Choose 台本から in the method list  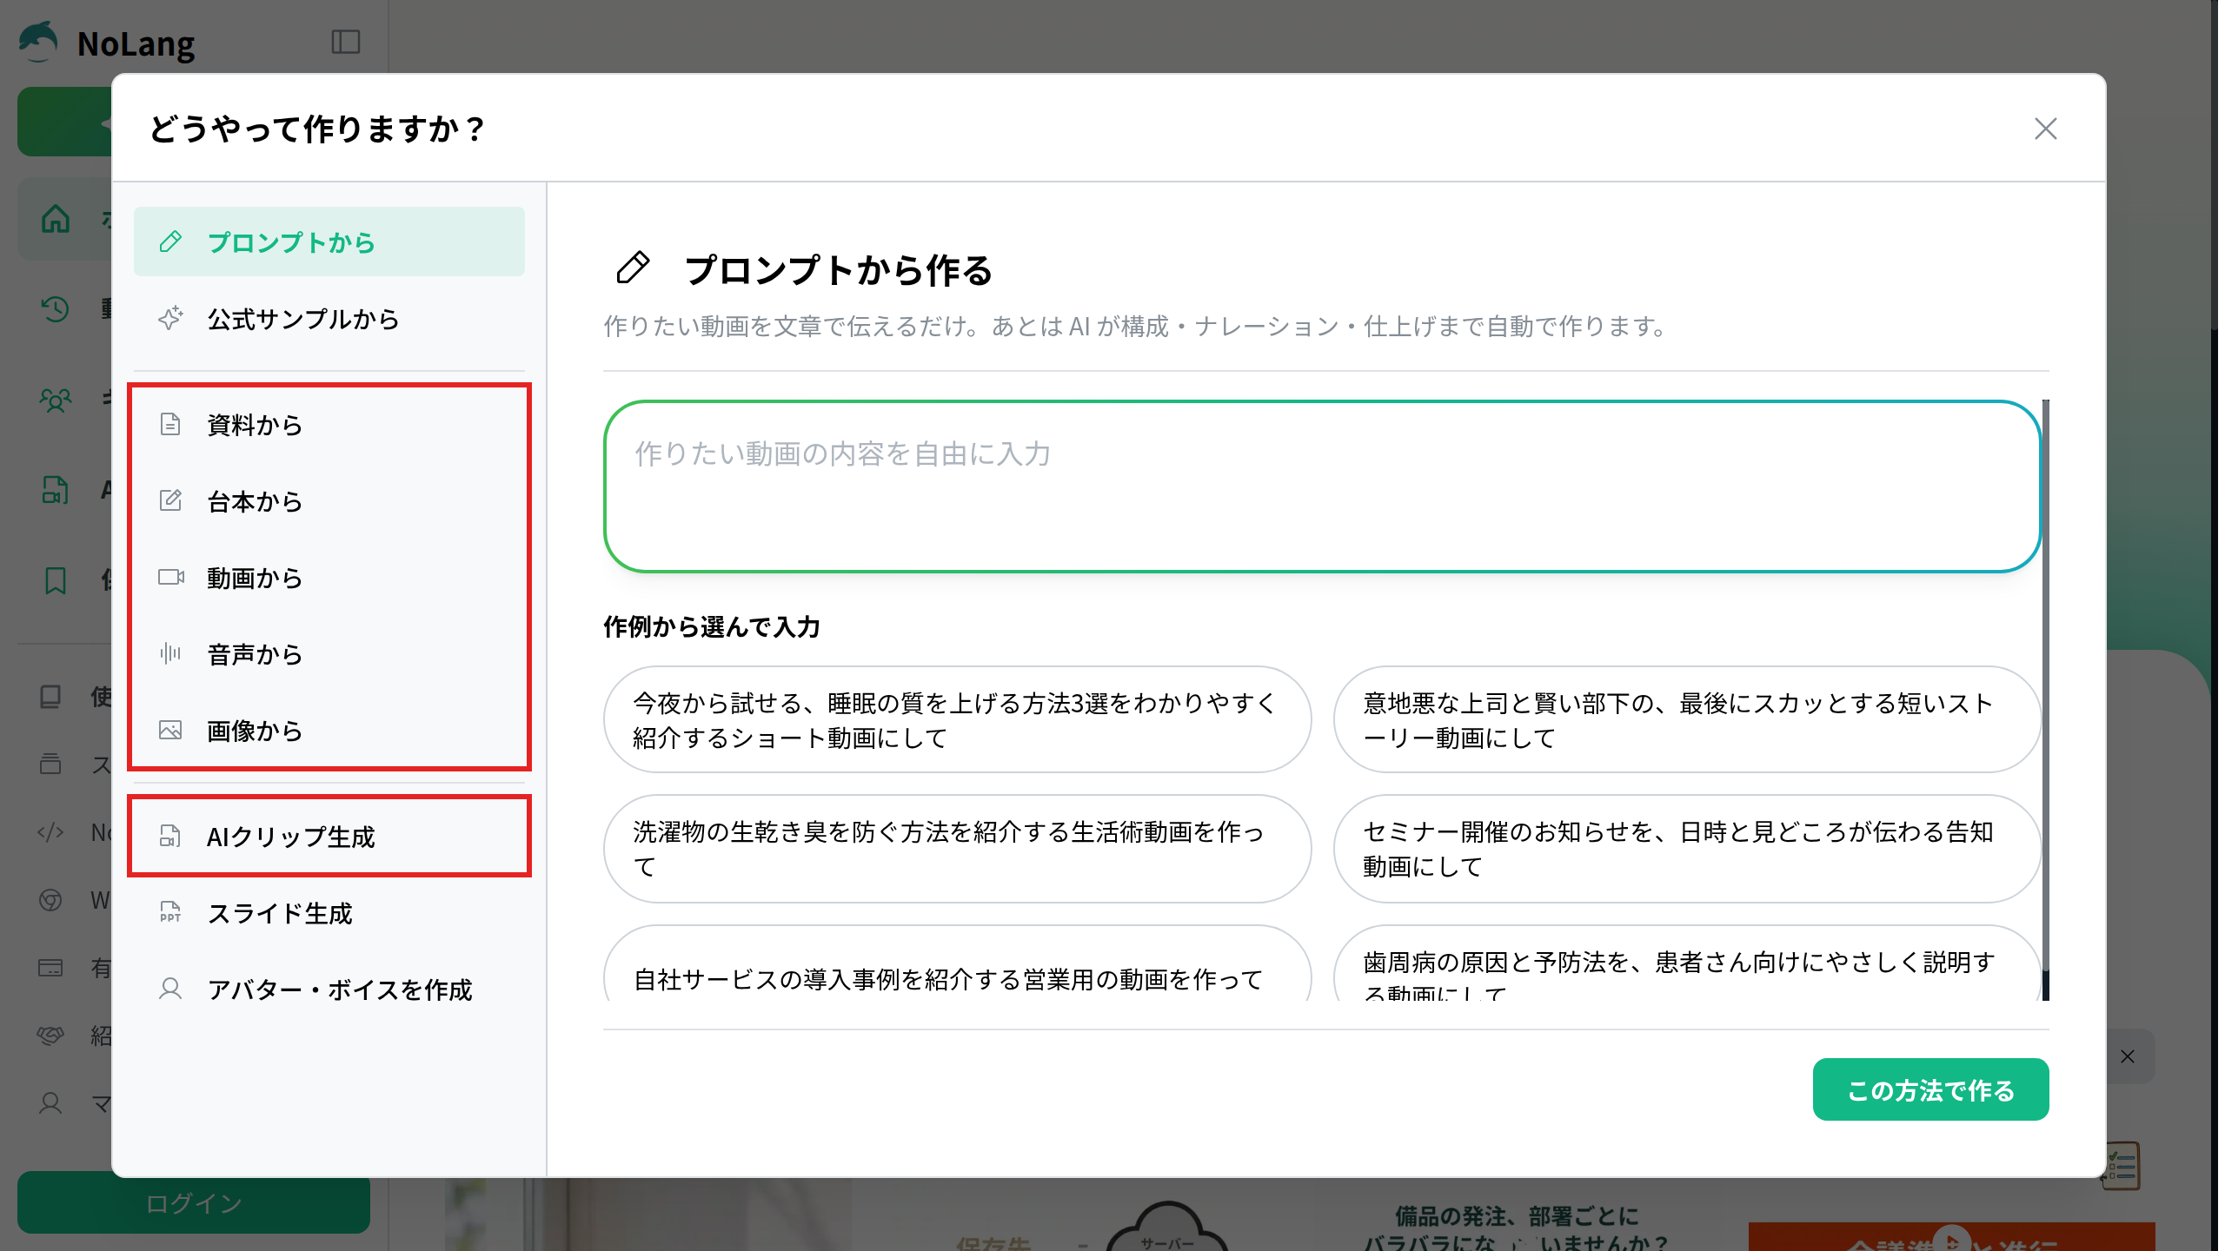coord(329,501)
